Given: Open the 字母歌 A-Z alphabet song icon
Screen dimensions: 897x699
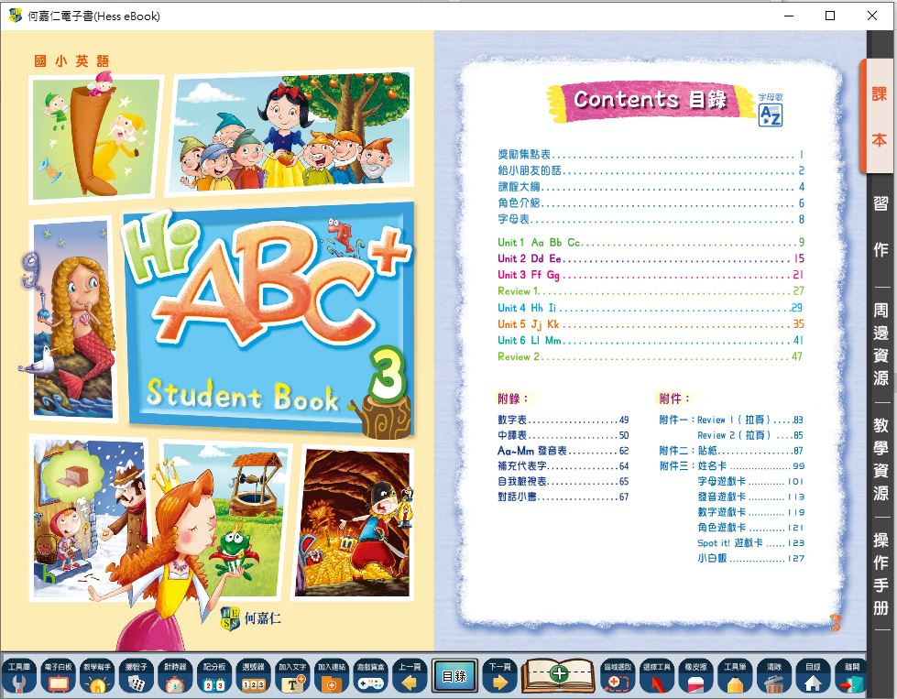Looking at the screenshot, I should click(770, 110).
